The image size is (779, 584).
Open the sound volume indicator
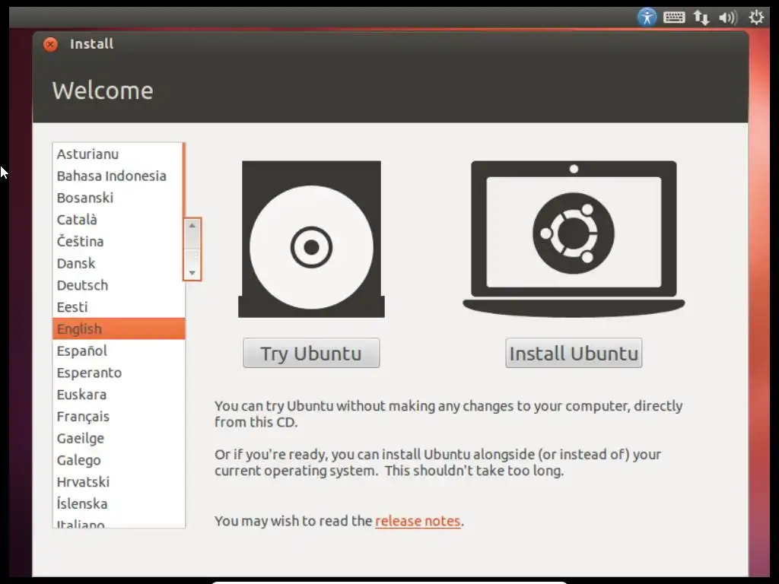pyautogui.click(x=728, y=18)
